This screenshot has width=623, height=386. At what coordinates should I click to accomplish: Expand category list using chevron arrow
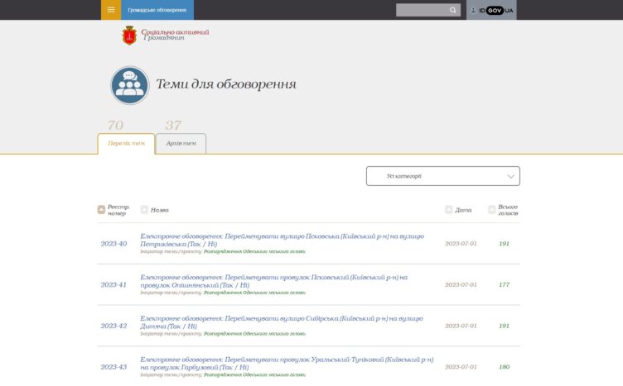tap(510, 176)
